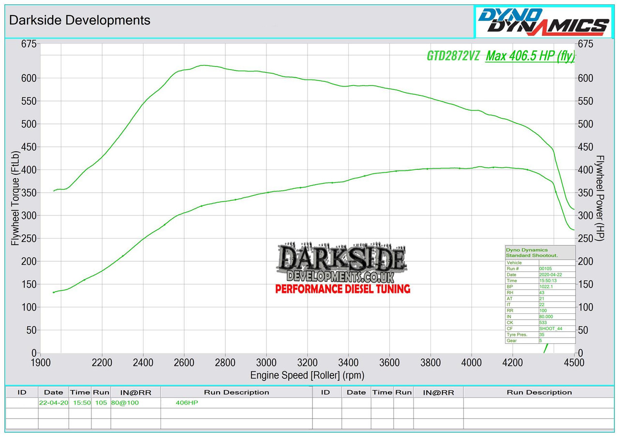Viewport: 619px width, 437px height.
Task: Select the IN value "80.000"
Action: (547, 317)
